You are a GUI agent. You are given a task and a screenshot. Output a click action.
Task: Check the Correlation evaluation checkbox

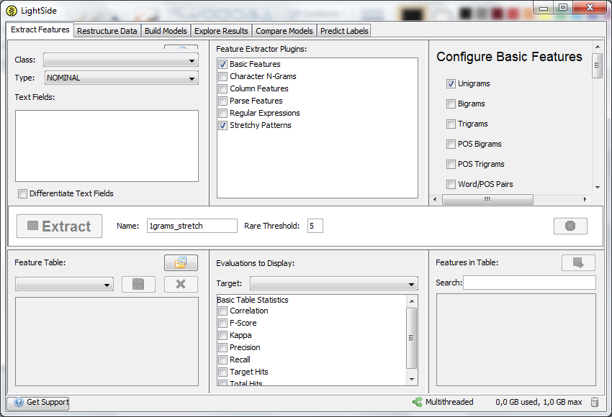click(x=223, y=311)
